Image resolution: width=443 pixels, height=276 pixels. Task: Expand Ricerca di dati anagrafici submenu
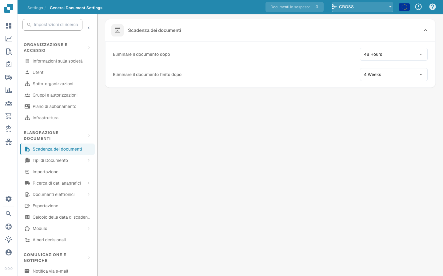89,183
